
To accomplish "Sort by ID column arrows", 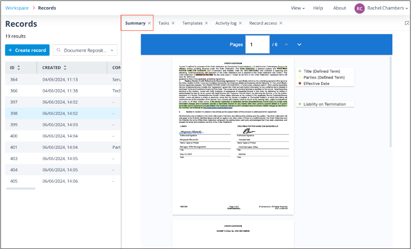I will tap(19, 67).
